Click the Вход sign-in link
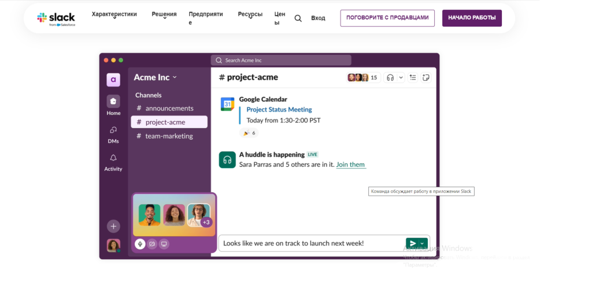This screenshot has width=592, height=288. pos(318,18)
